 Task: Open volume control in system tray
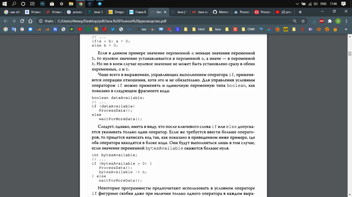pyautogui.click(x=316, y=4)
